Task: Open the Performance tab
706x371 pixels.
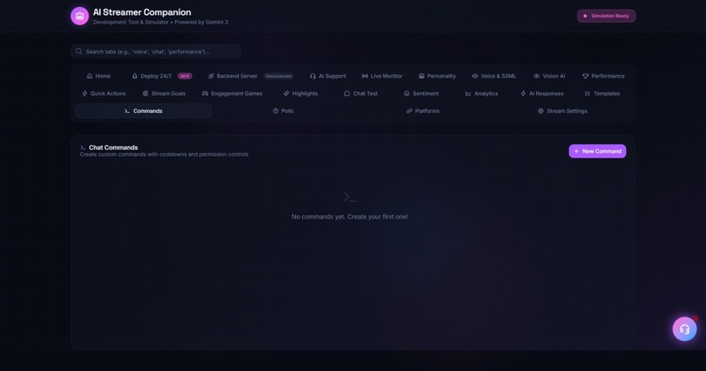Action: coord(604,76)
